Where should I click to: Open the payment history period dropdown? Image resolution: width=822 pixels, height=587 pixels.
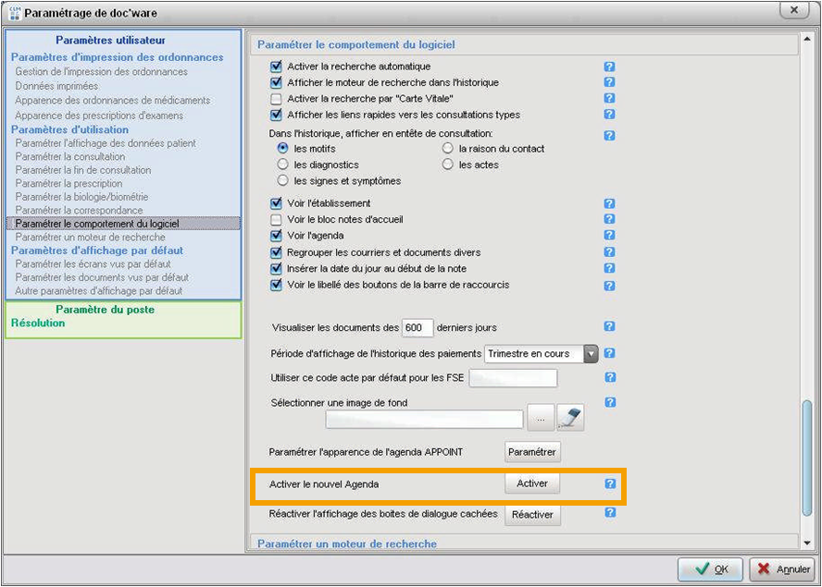[x=590, y=353]
